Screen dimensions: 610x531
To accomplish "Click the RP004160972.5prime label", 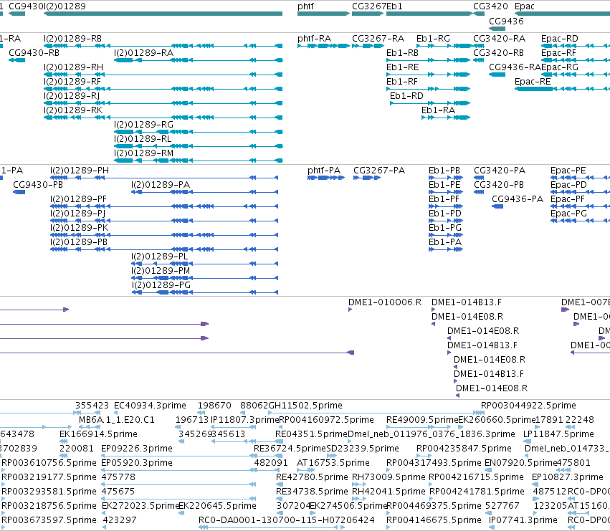I will point(326,420).
